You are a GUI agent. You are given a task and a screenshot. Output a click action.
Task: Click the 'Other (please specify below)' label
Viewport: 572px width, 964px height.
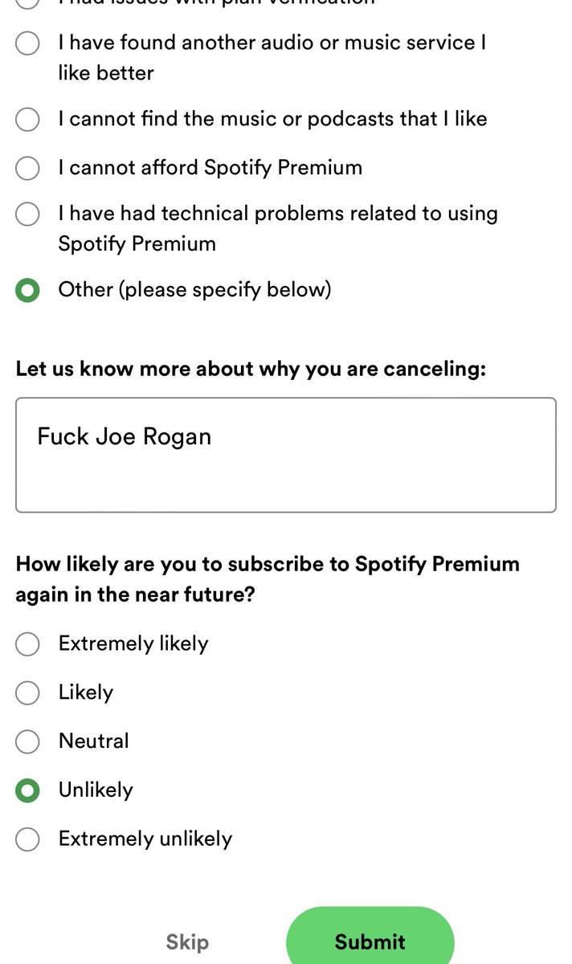click(x=194, y=289)
